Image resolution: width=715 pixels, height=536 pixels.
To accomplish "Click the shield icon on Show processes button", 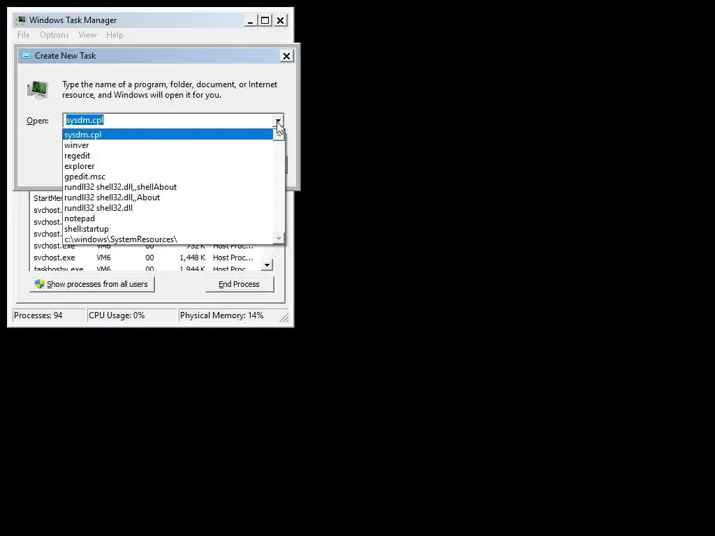I will [40, 284].
